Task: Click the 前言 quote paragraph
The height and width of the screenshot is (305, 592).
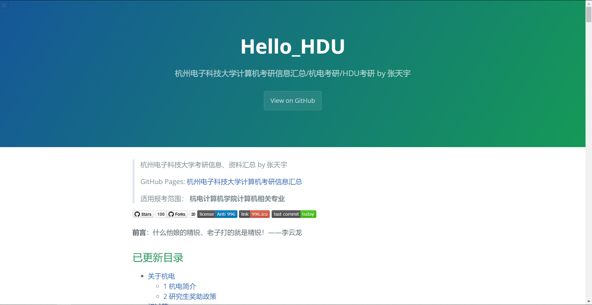Action: tap(217, 233)
